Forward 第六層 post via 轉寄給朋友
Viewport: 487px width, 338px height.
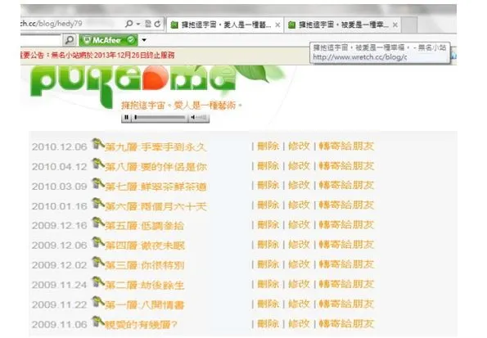point(346,205)
